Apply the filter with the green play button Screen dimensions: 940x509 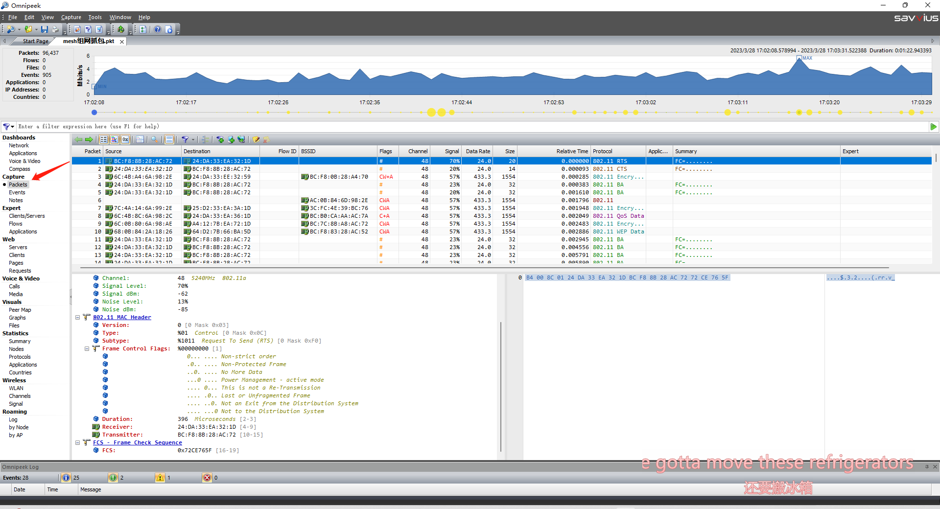[933, 126]
